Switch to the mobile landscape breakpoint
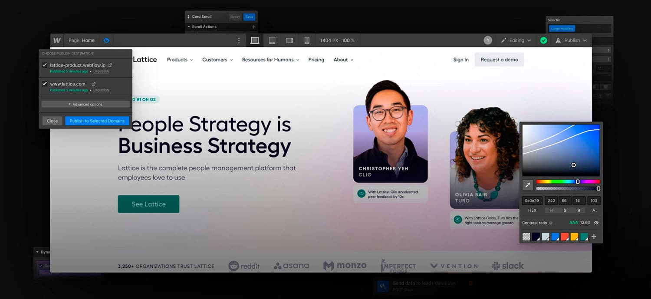 289,40
